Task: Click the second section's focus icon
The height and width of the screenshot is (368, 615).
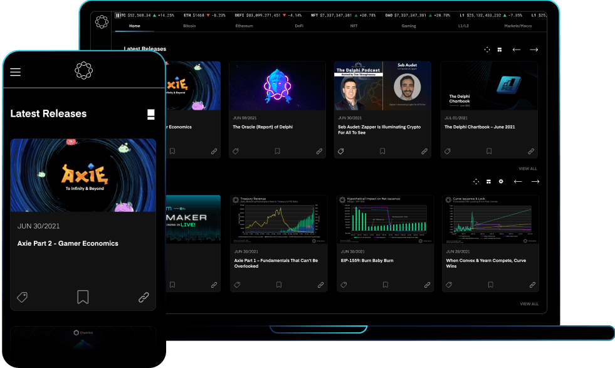Action: coord(476,181)
